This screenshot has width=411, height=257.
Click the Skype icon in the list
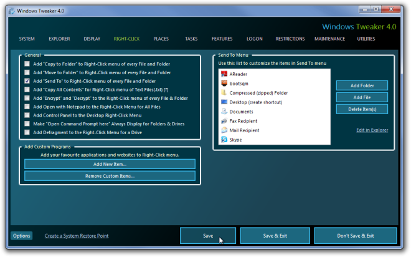[x=224, y=140]
